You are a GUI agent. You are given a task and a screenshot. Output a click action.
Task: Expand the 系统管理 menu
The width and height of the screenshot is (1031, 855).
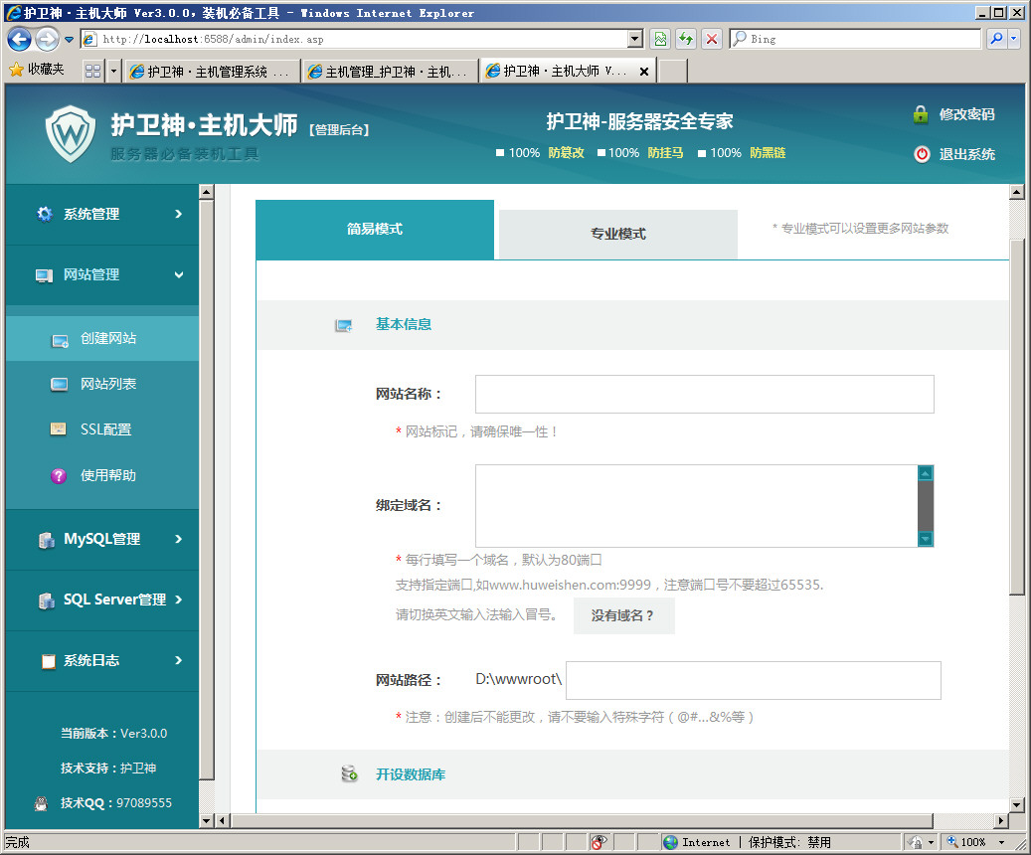pos(102,215)
